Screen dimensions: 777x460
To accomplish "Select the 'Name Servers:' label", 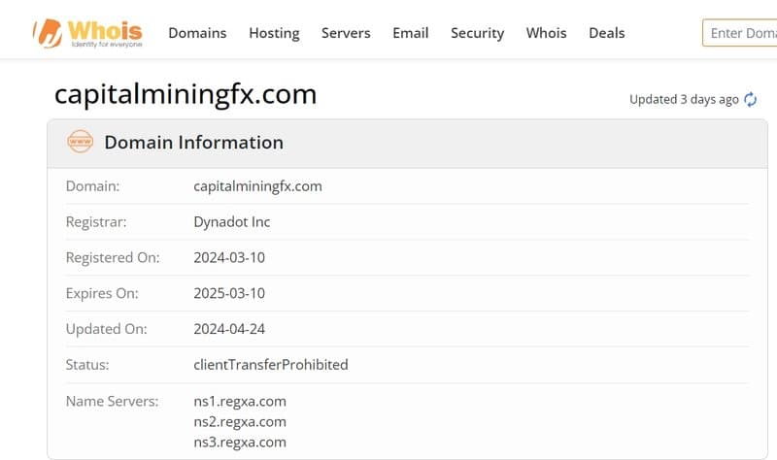I will click(x=113, y=401).
